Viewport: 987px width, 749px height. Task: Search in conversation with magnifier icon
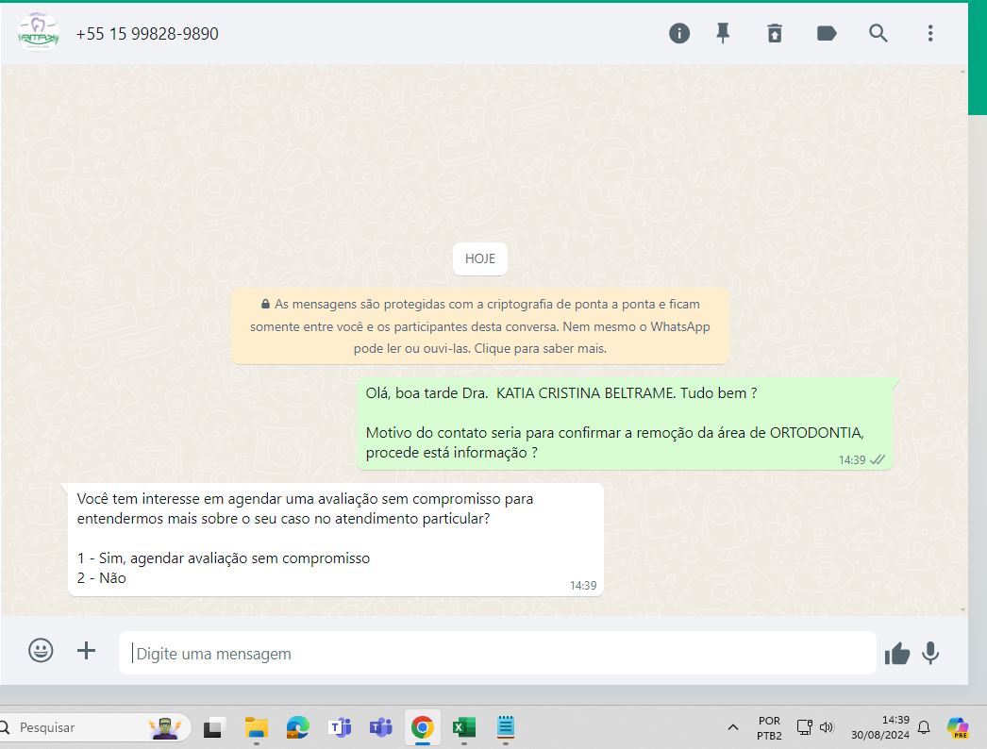(x=878, y=33)
